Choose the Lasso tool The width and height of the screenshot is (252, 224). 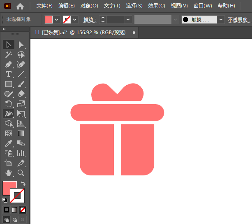tap(21, 54)
